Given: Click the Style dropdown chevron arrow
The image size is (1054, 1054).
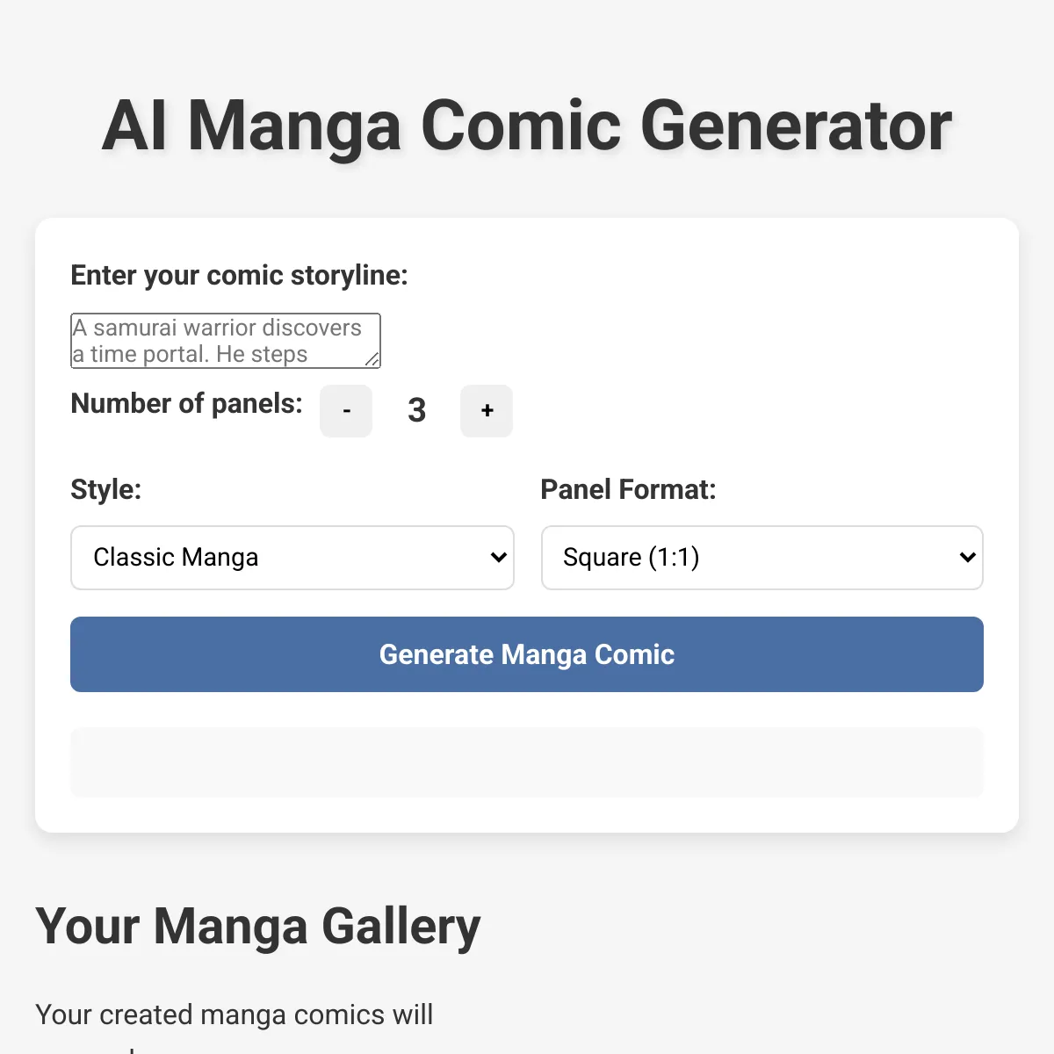Looking at the screenshot, I should pyautogui.click(x=498, y=558).
